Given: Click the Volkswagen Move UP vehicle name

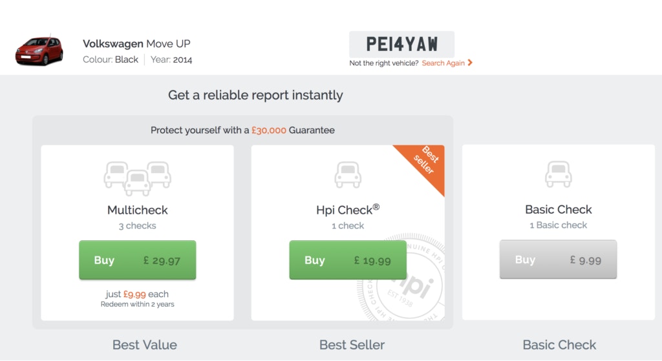Looking at the screenshot, I should [136, 44].
